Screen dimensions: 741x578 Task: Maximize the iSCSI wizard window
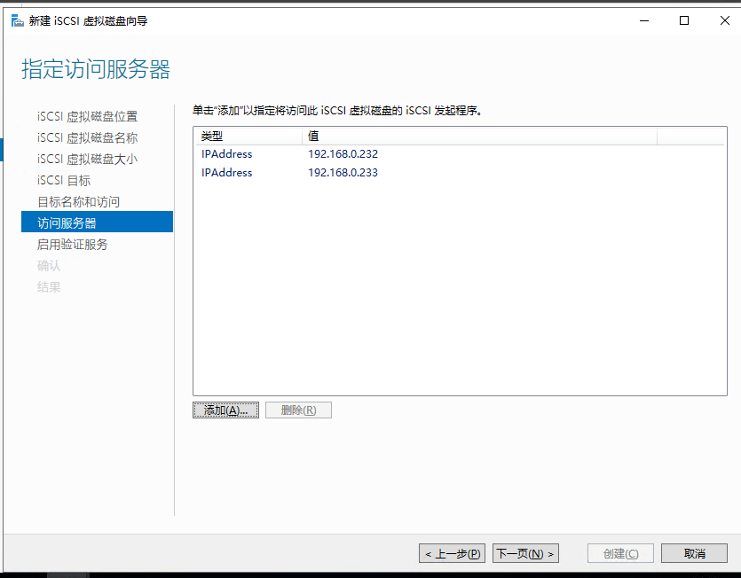(684, 20)
